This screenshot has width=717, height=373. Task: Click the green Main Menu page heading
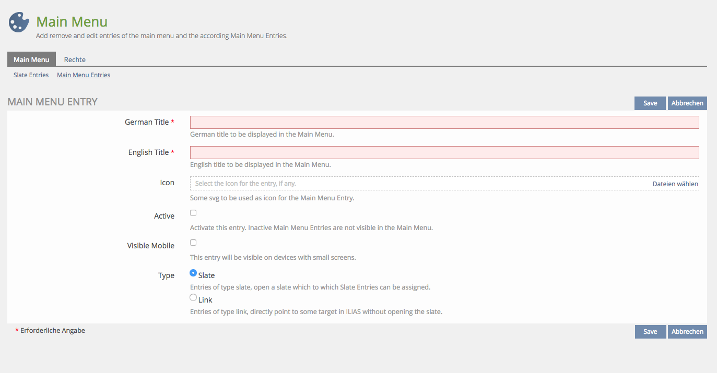click(72, 22)
